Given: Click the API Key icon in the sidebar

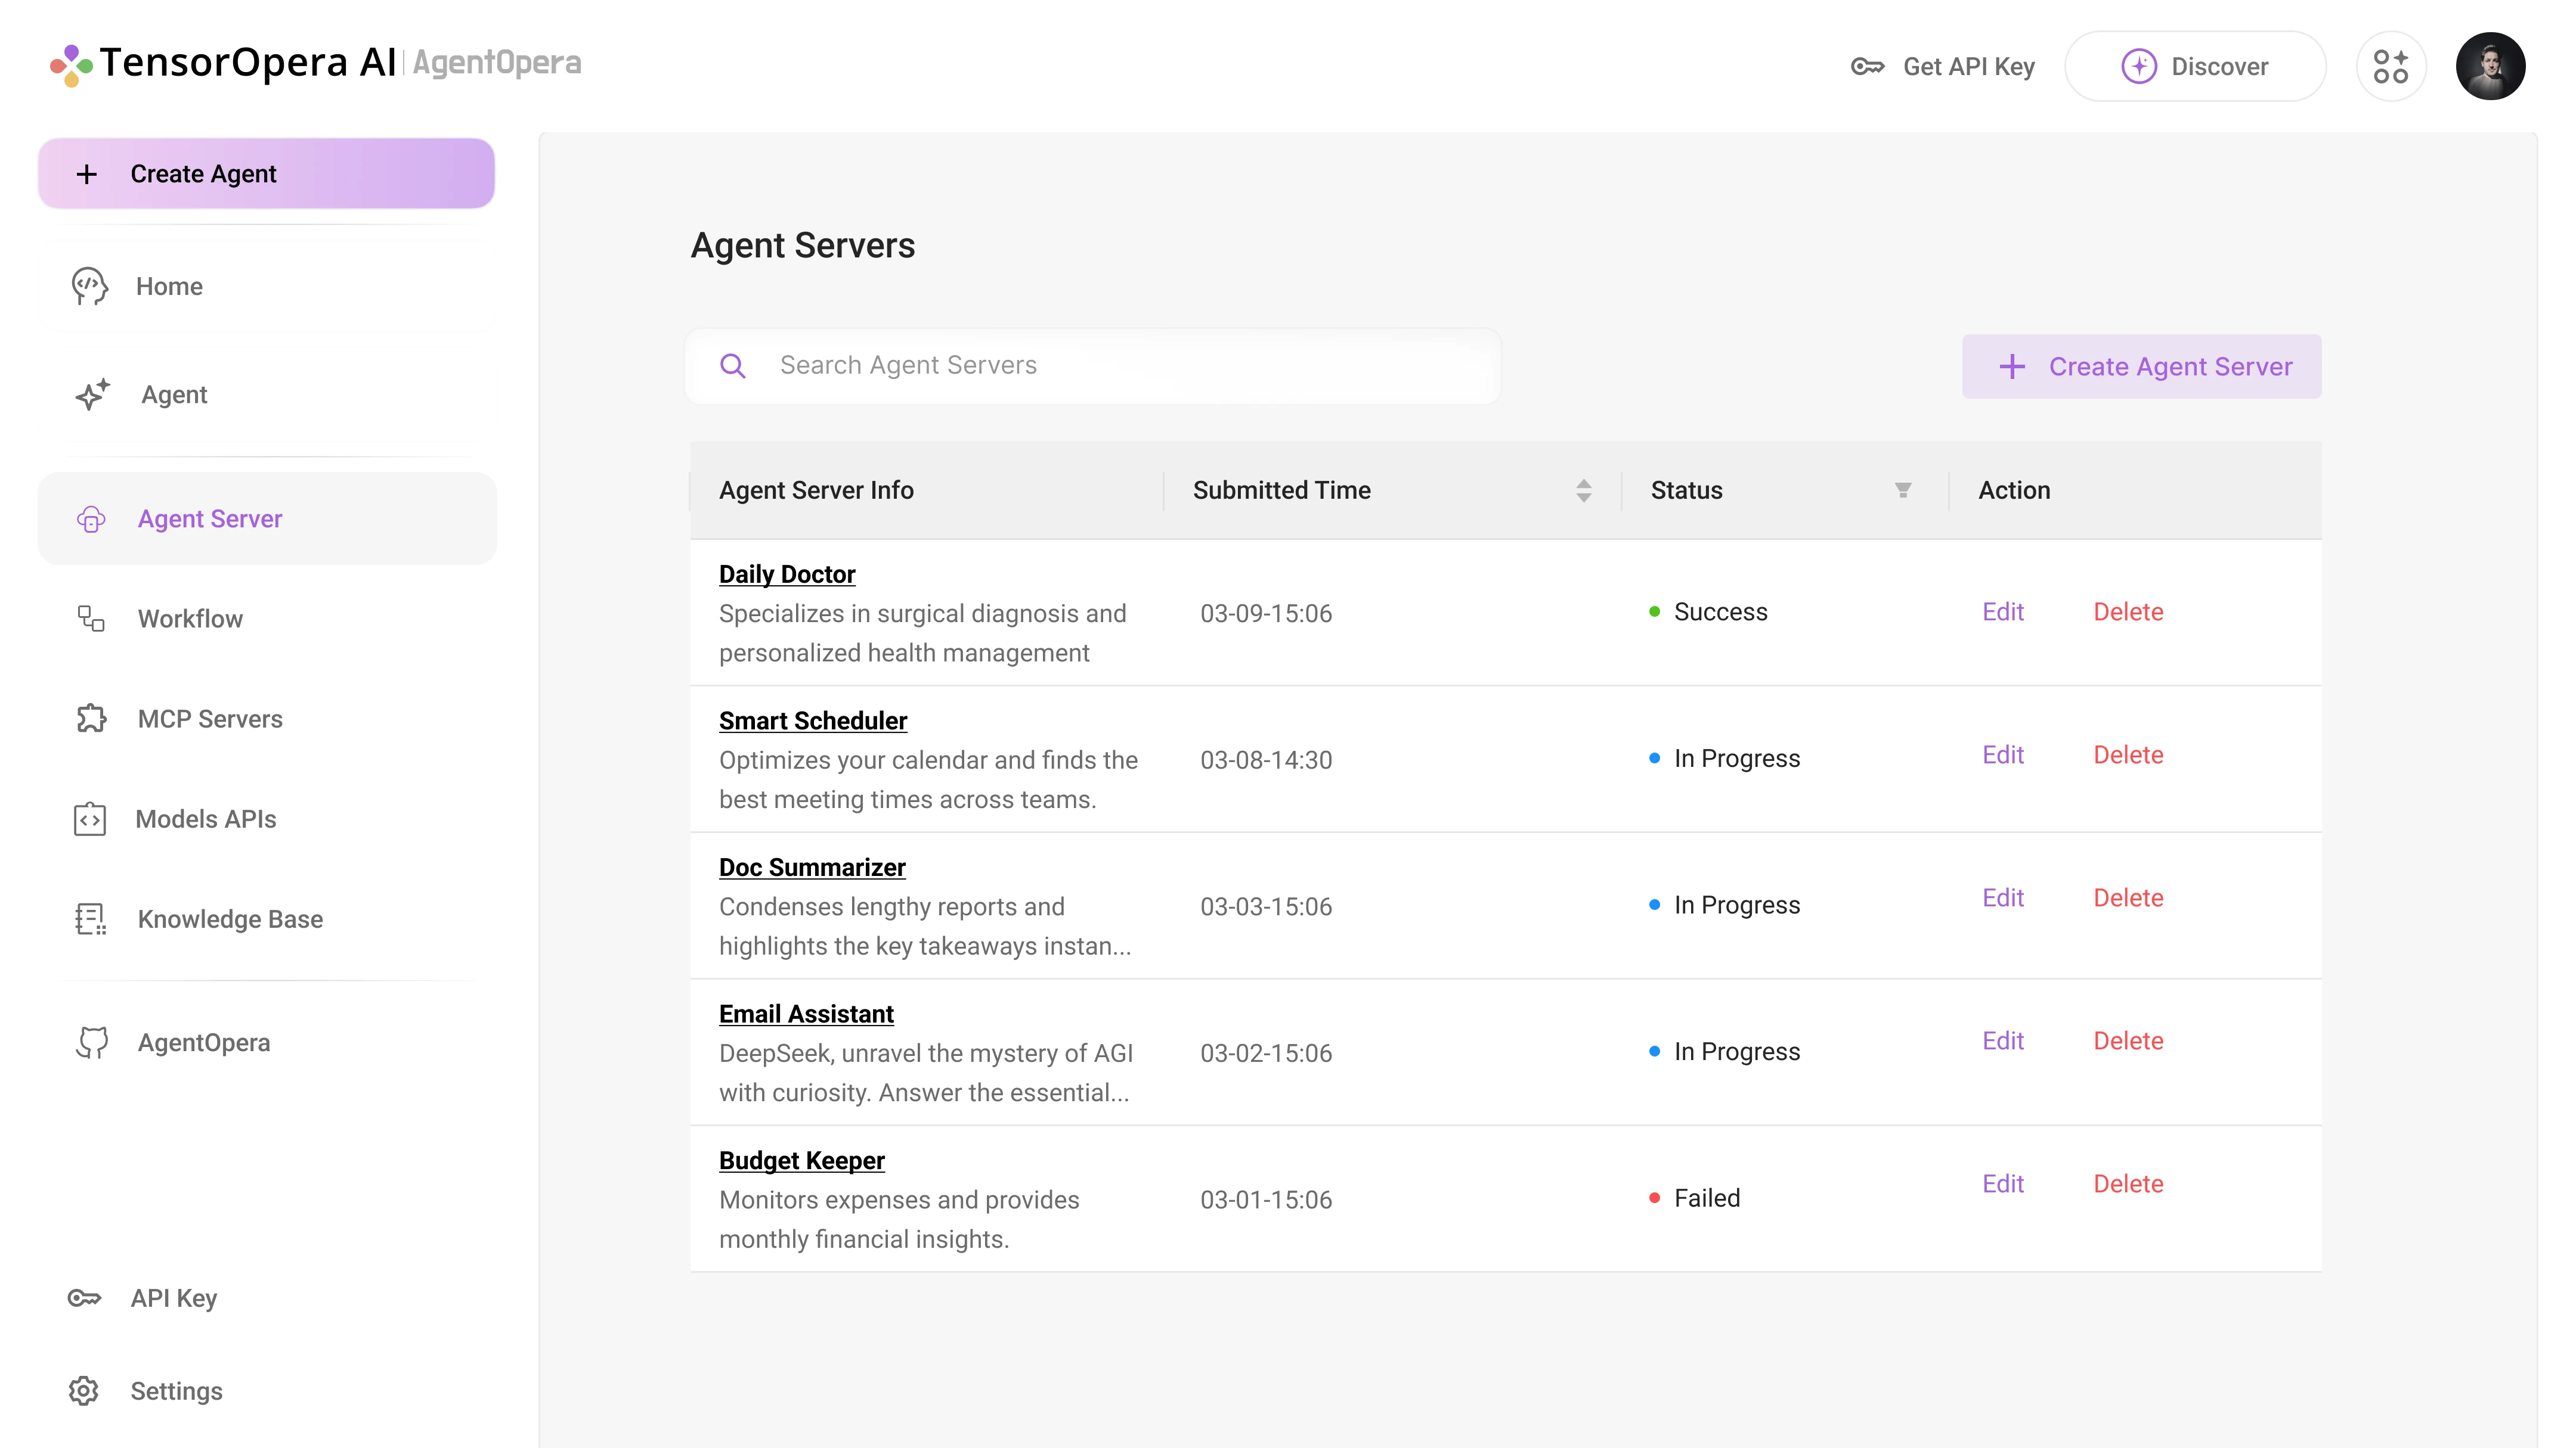Looking at the screenshot, I should pyautogui.click(x=85, y=1298).
